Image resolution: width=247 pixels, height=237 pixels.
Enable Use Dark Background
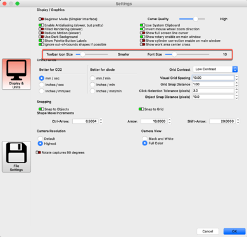pyautogui.click(x=41, y=37)
